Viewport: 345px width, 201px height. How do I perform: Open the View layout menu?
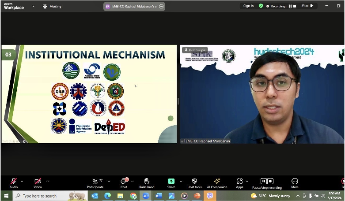[307, 6]
